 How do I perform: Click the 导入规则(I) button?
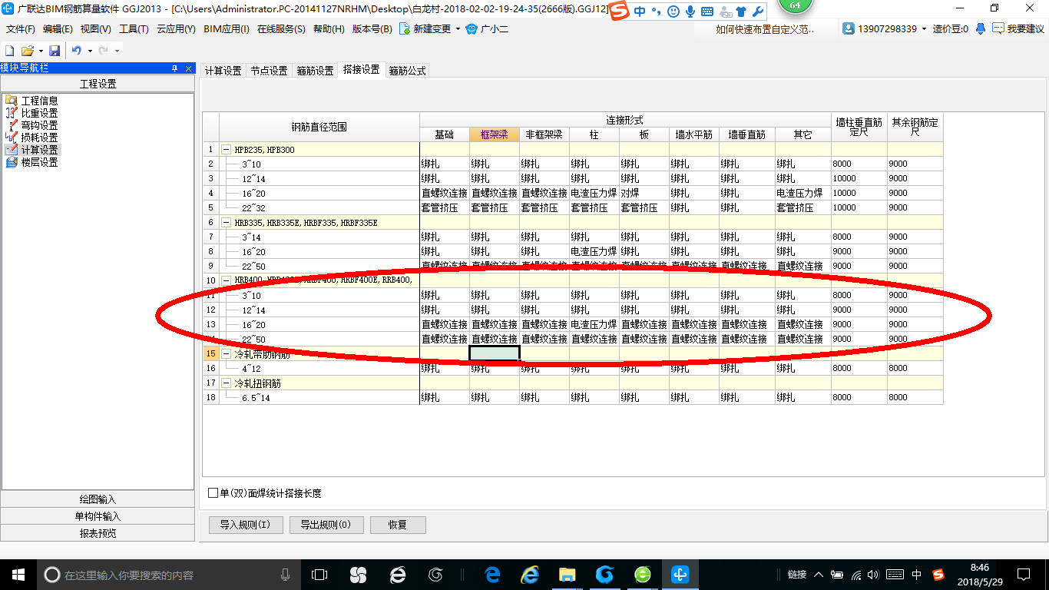pos(246,525)
